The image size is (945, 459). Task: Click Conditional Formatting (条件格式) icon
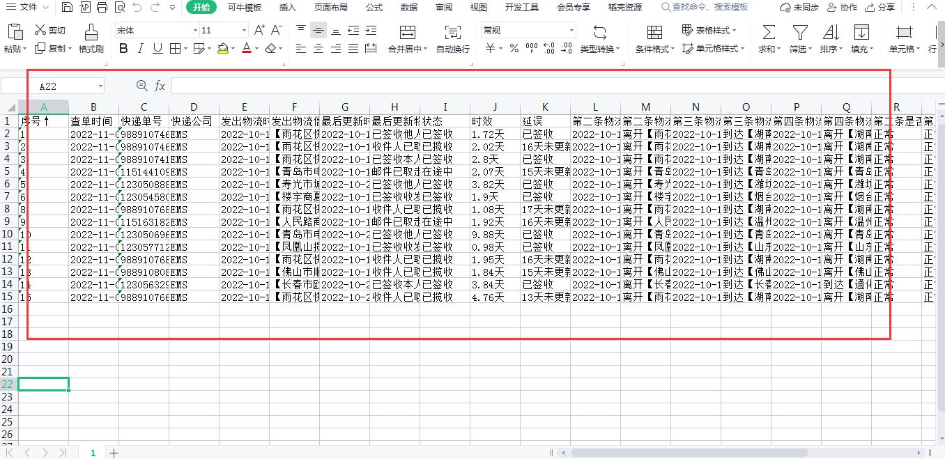(x=654, y=33)
